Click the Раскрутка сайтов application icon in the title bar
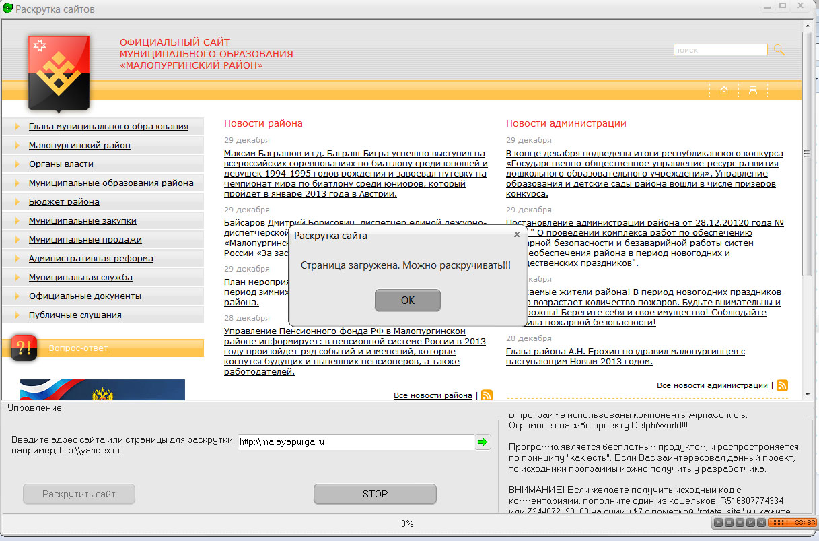The image size is (819, 541). point(8,9)
